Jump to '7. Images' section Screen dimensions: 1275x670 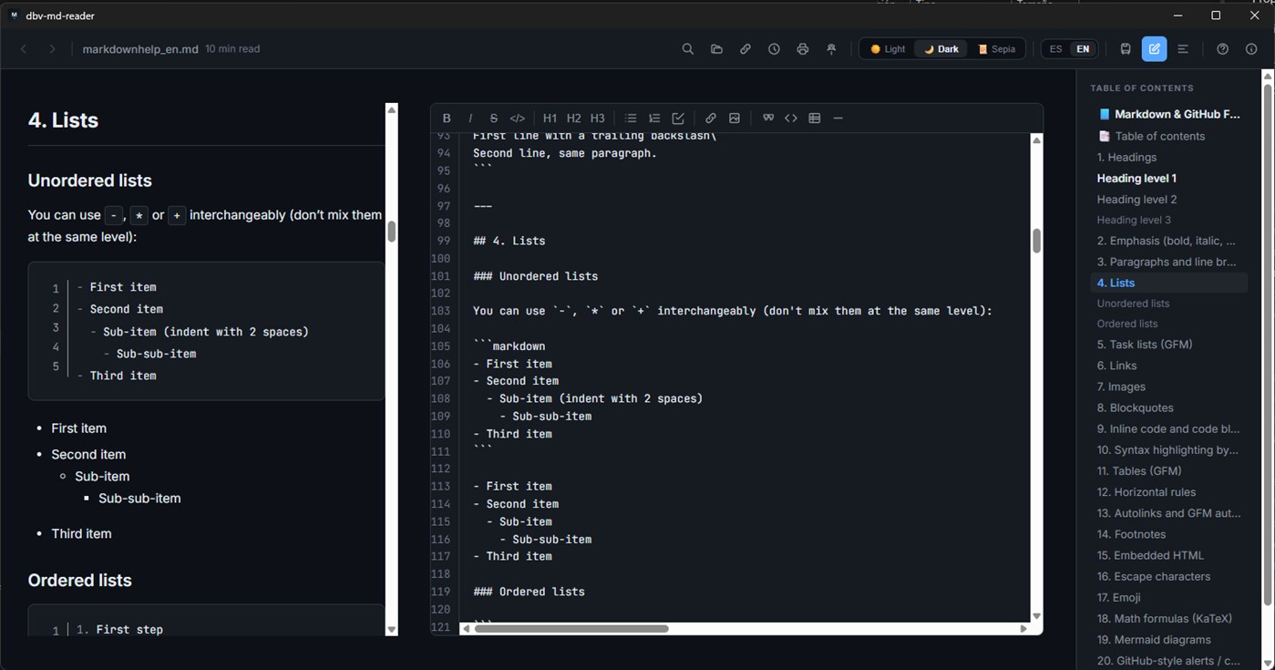1169,387
